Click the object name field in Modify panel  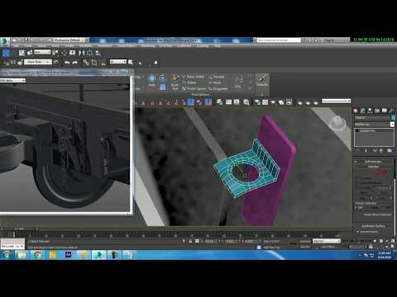point(372,118)
